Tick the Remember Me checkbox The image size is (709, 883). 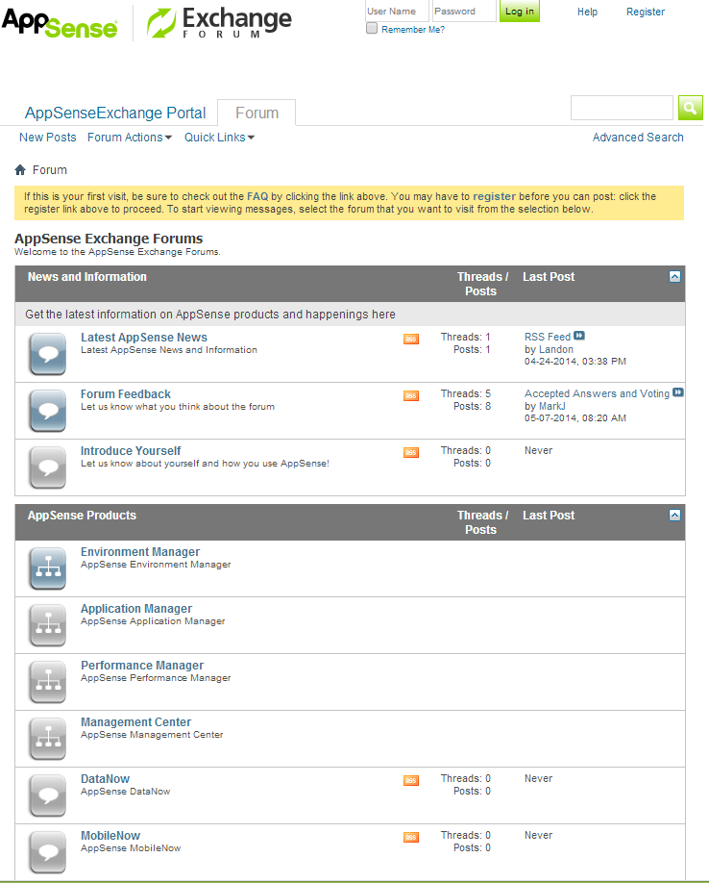click(x=372, y=28)
